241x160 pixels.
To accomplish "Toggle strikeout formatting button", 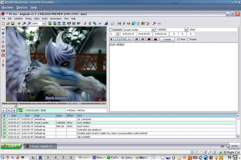I will coord(124,39).
